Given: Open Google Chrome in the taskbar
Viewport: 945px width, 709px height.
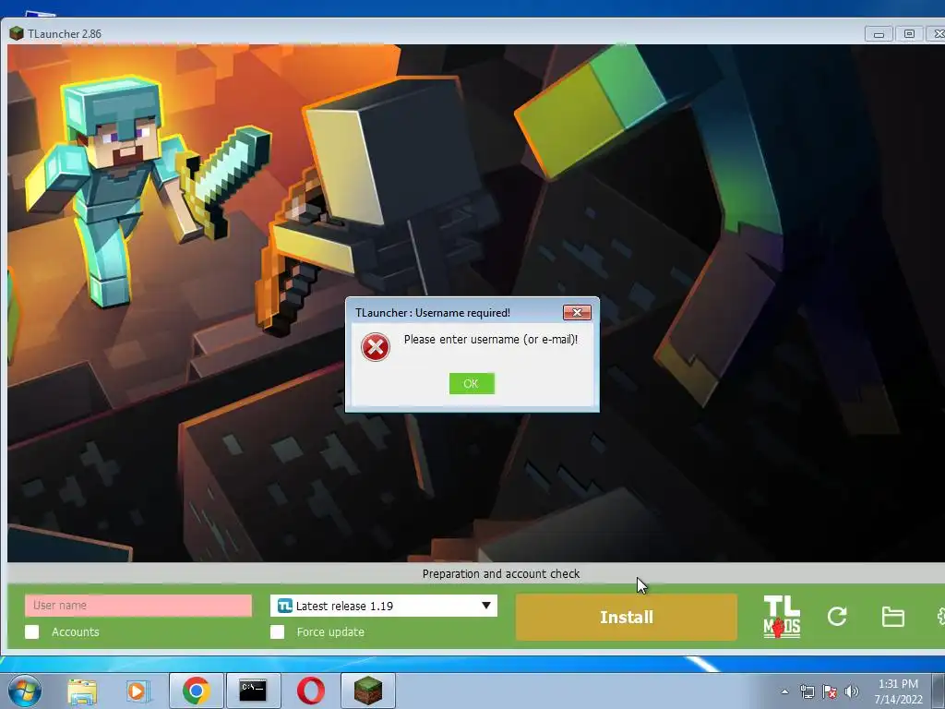Looking at the screenshot, I should (x=196, y=691).
